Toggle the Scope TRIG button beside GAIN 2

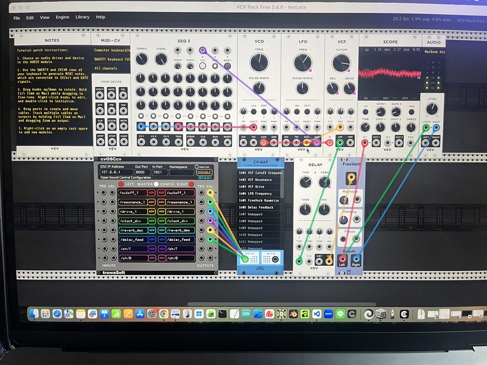click(412, 112)
